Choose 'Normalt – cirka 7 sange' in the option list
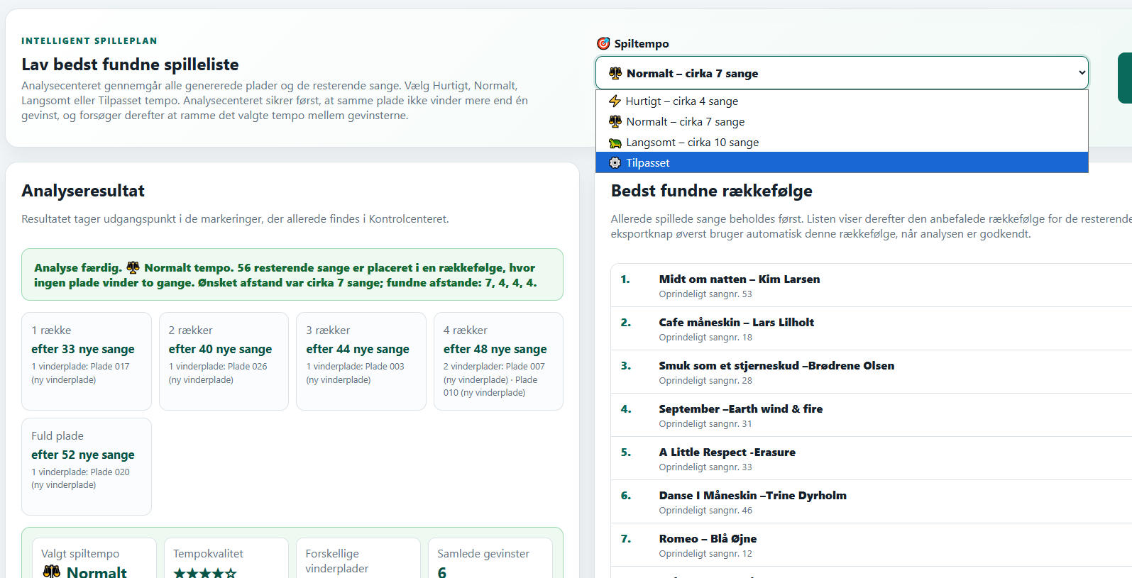The image size is (1132, 578). (842, 122)
